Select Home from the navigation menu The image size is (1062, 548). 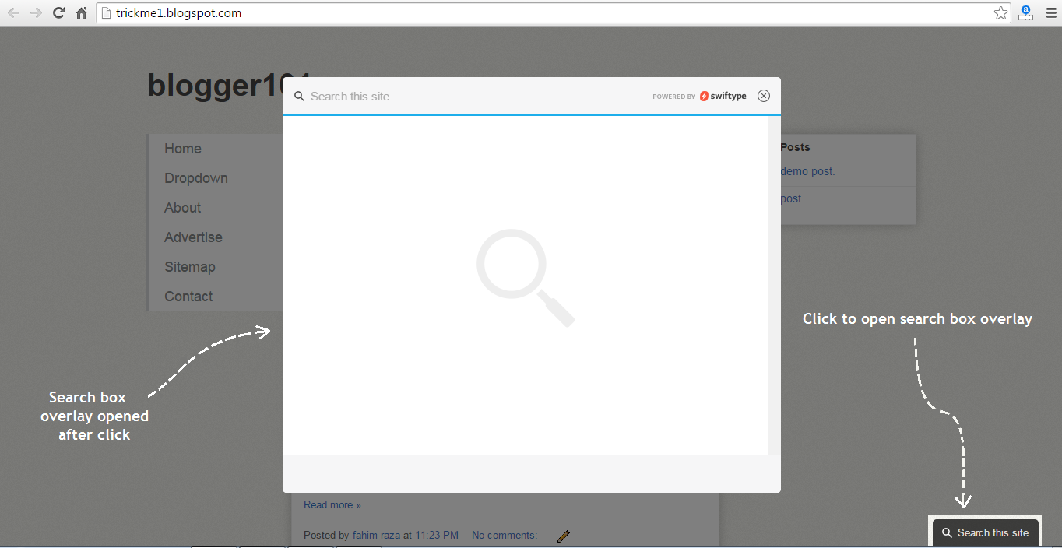pyautogui.click(x=182, y=148)
